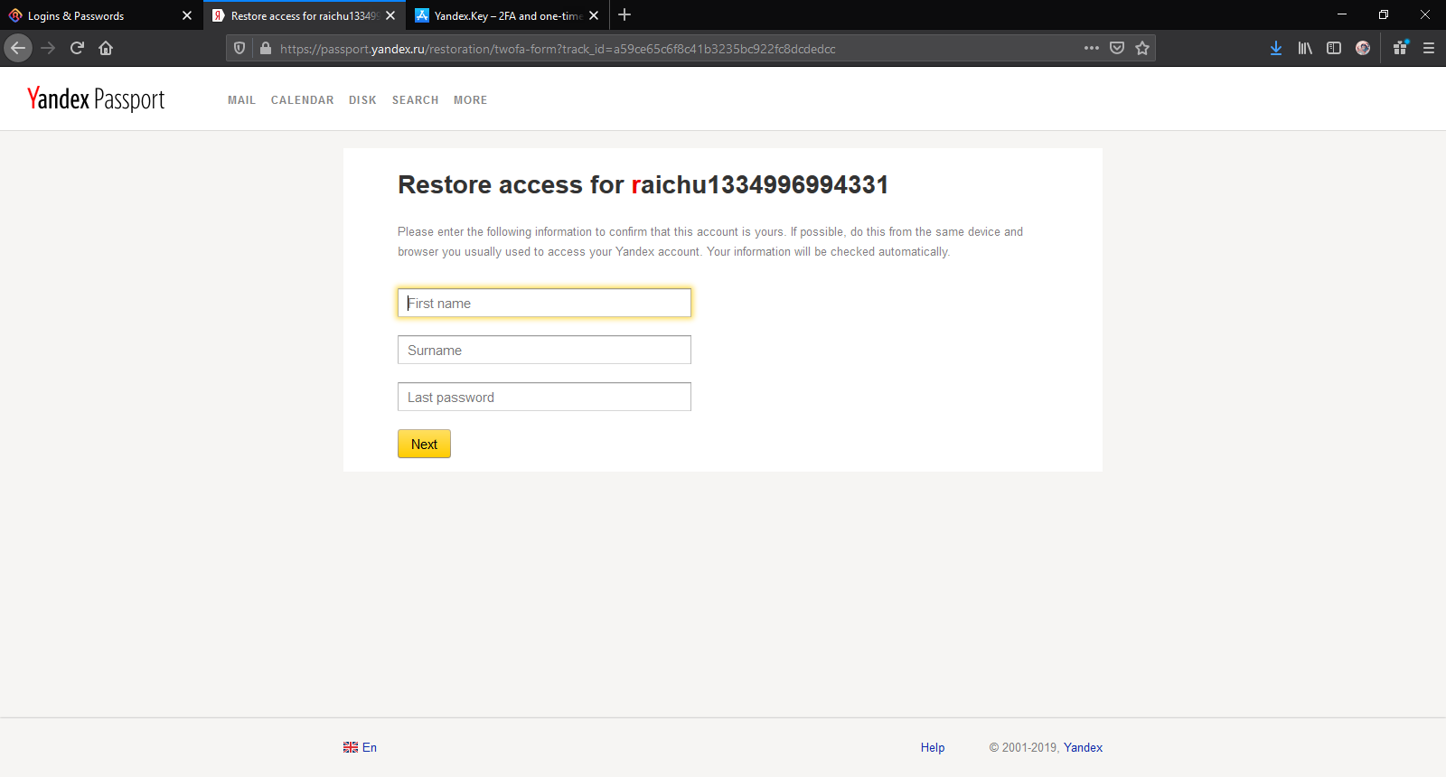Open the browser home page icon

tap(106, 48)
